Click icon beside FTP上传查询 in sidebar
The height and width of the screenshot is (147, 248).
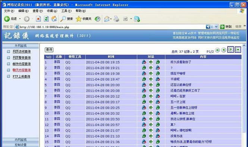point(8,76)
